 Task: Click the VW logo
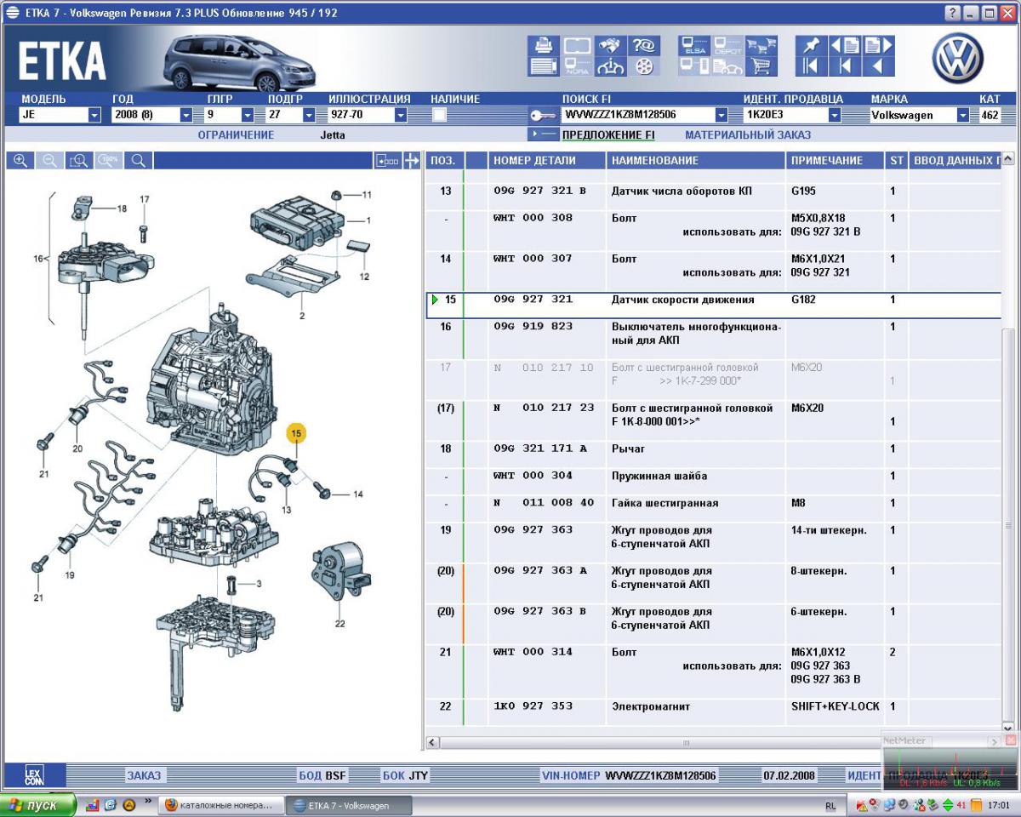click(957, 58)
